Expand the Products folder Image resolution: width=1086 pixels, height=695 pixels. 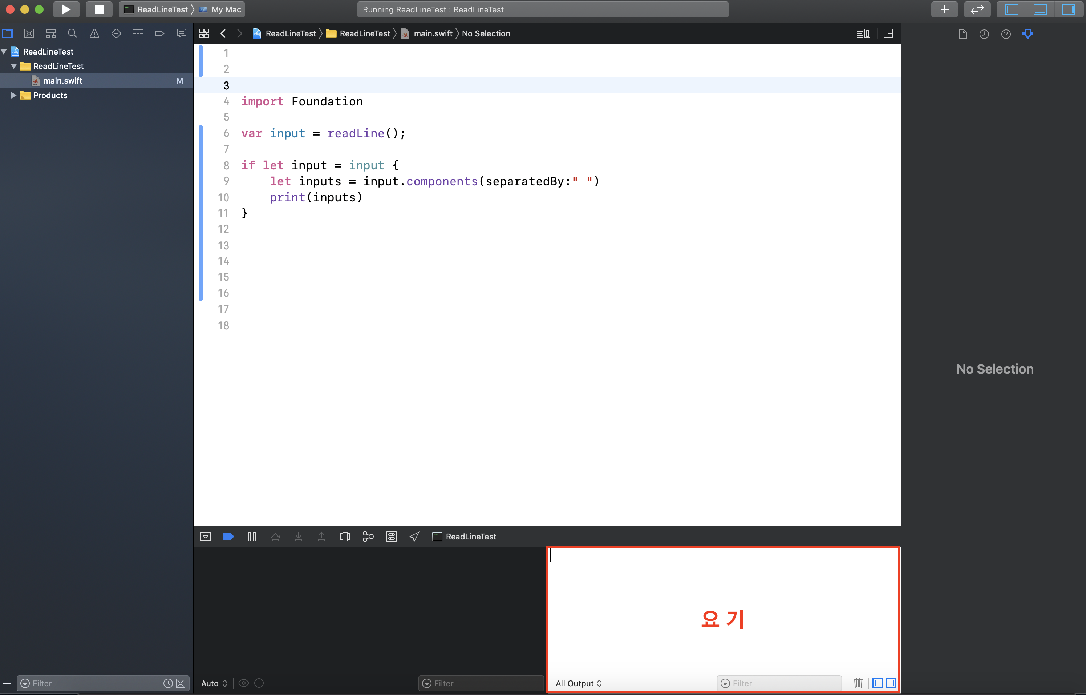click(13, 95)
